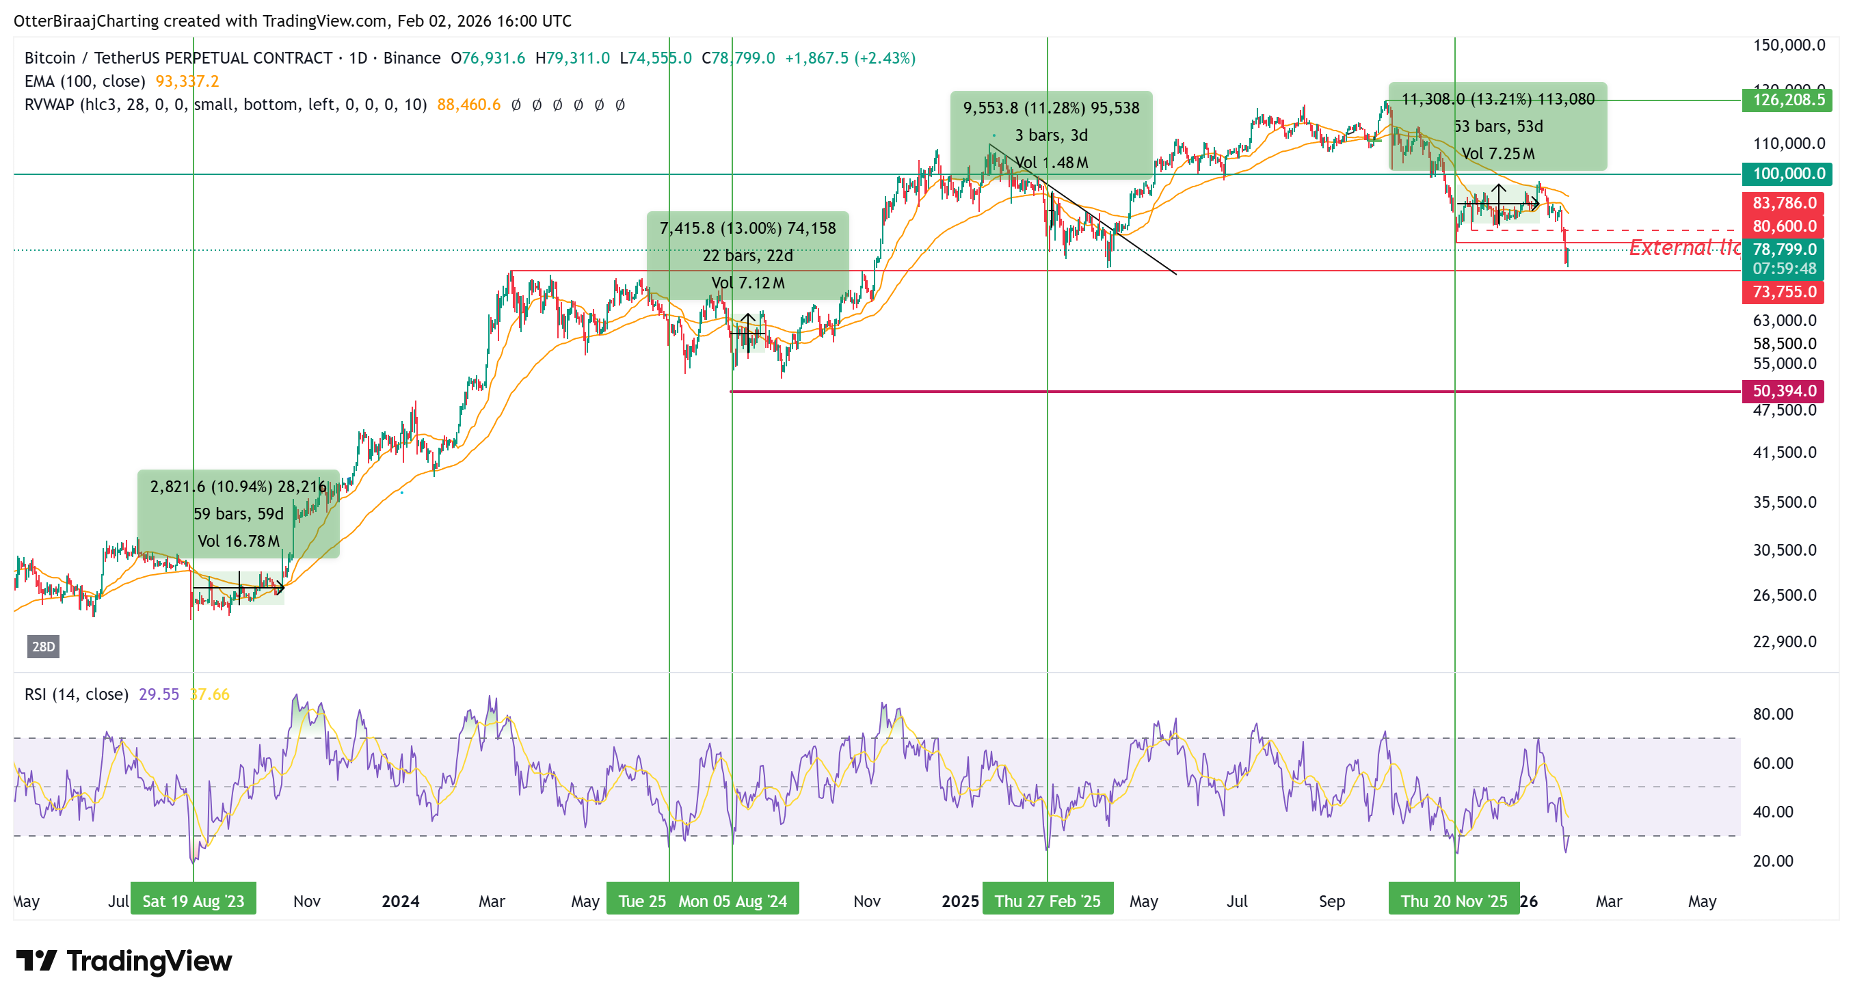This screenshot has width=1853, height=1002.
Task: Click the third Ø anchor icon beside RVWAP value
Action: click(558, 105)
